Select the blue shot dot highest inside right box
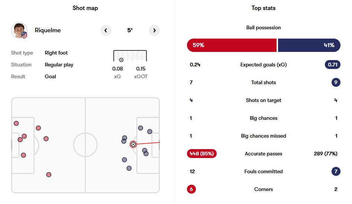The height and width of the screenshot is (204, 352). (x=141, y=128)
